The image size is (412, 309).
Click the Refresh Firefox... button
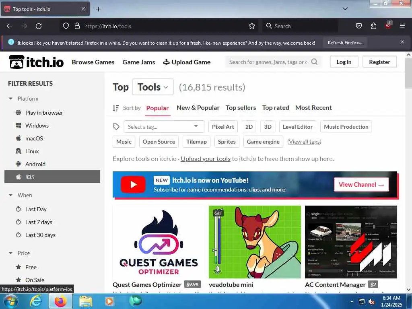point(345,43)
